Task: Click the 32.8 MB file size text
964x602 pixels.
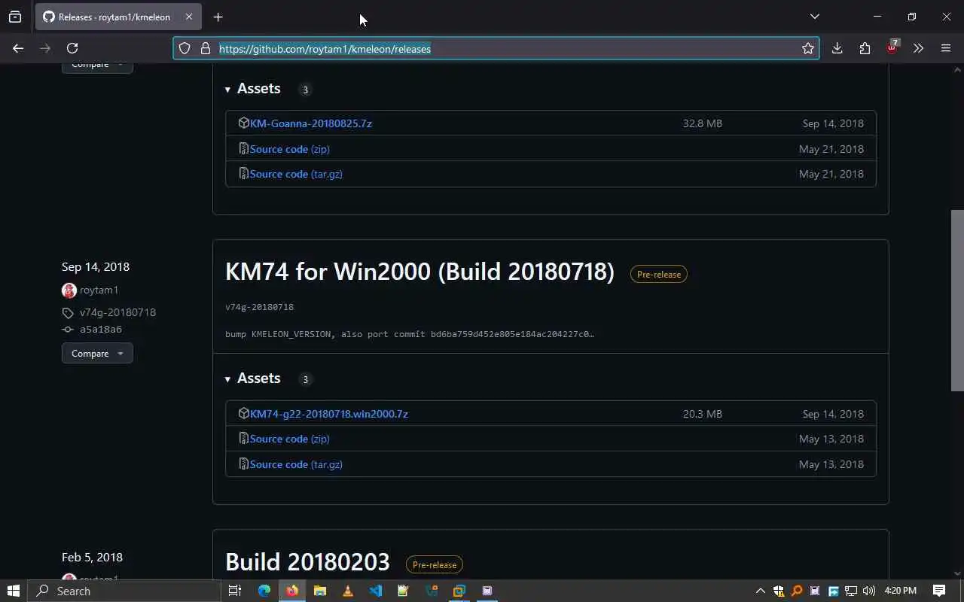Action: click(x=702, y=123)
